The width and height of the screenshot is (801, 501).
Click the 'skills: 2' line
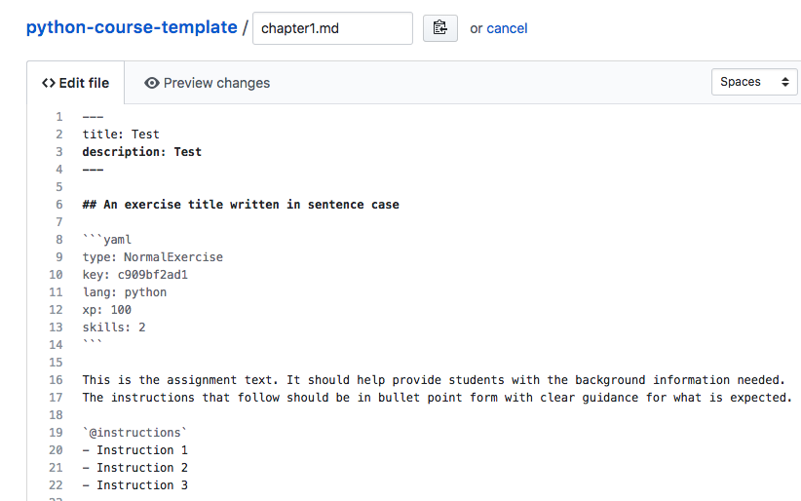[x=114, y=328]
